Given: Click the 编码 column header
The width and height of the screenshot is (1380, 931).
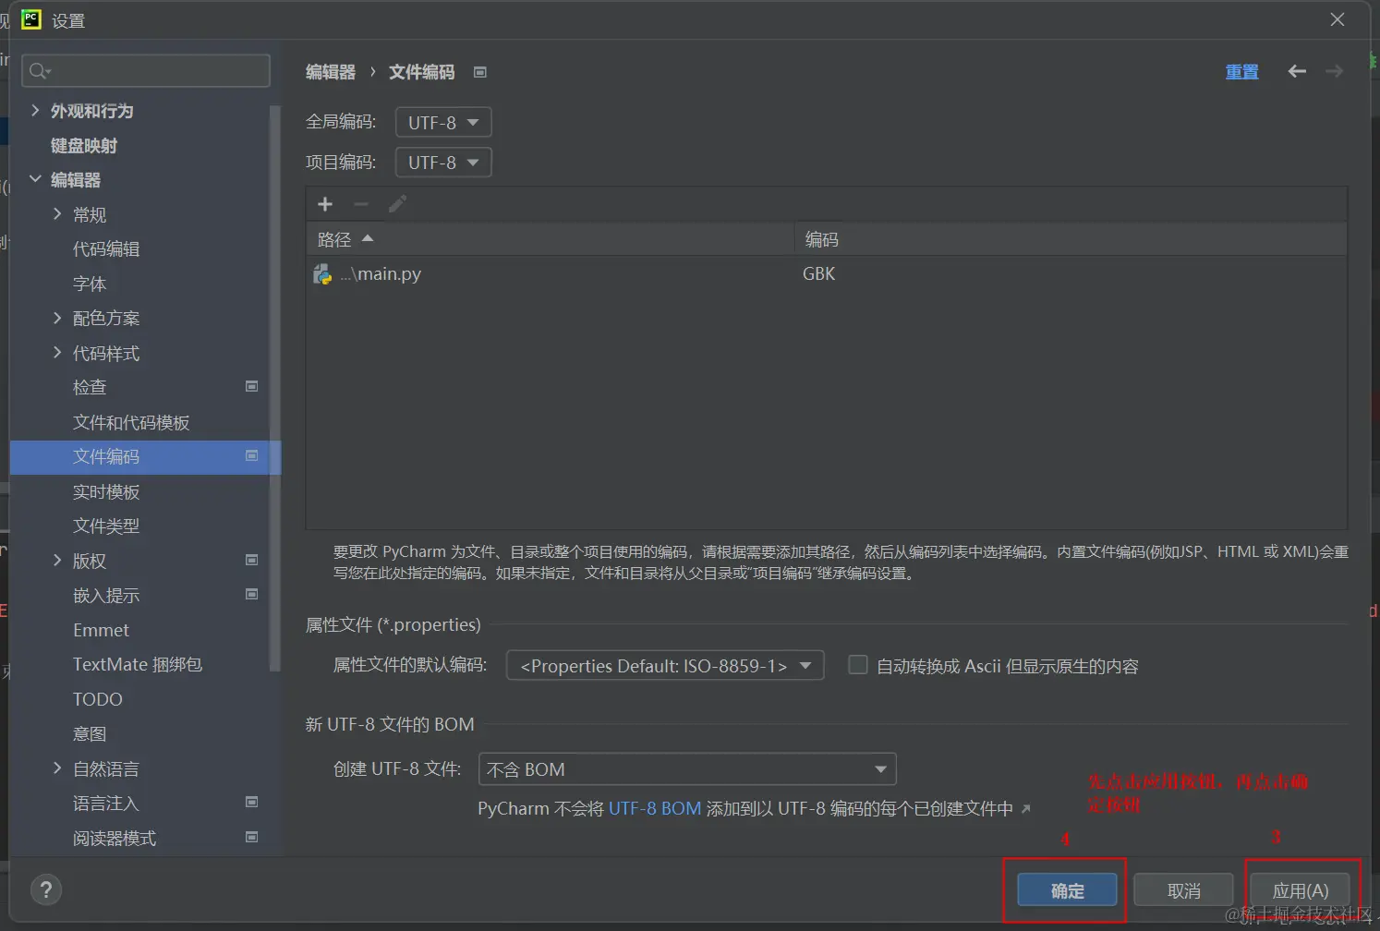Looking at the screenshot, I should coord(1071,239).
